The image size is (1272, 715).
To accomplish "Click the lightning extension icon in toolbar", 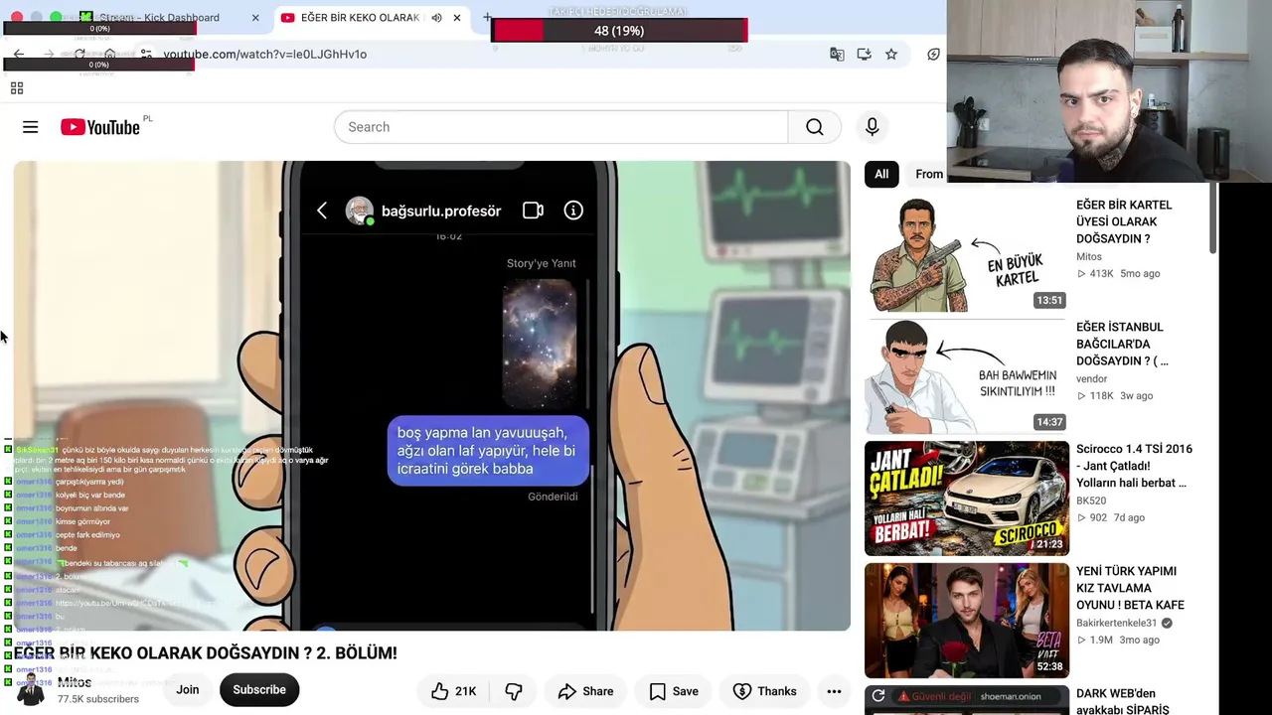I will point(933,55).
